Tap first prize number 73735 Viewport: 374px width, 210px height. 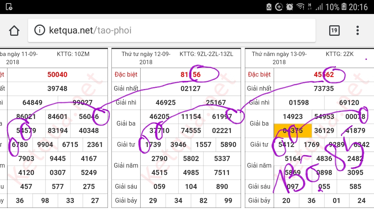tap(324, 89)
